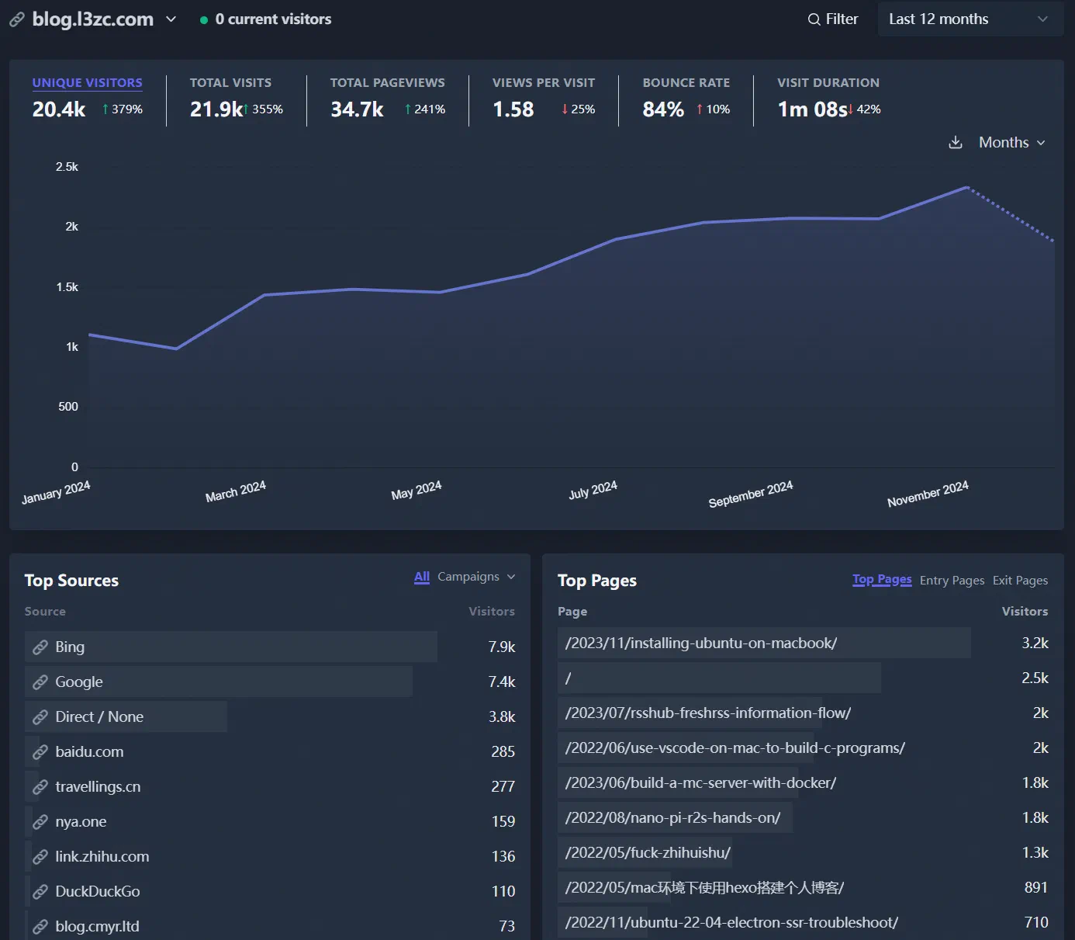Expand the Months interval dropdown
The height and width of the screenshot is (940, 1075).
[1011, 143]
